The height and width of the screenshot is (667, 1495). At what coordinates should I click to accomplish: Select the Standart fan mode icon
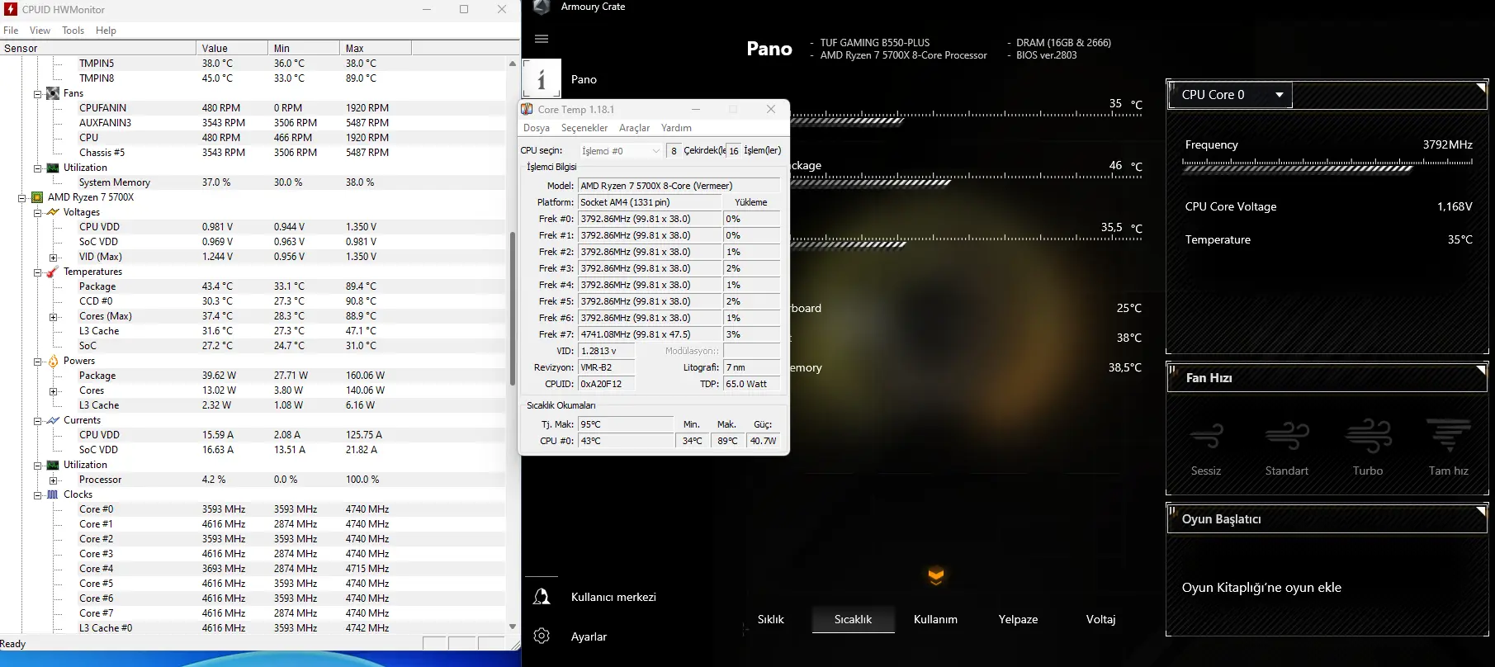[1287, 435]
